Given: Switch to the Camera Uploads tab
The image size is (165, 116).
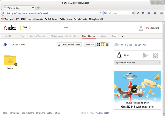Looking at the screenshot, I should click(37, 36).
